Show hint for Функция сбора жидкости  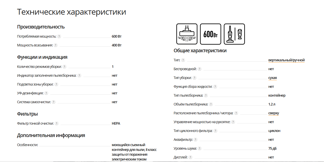[215, 87]
